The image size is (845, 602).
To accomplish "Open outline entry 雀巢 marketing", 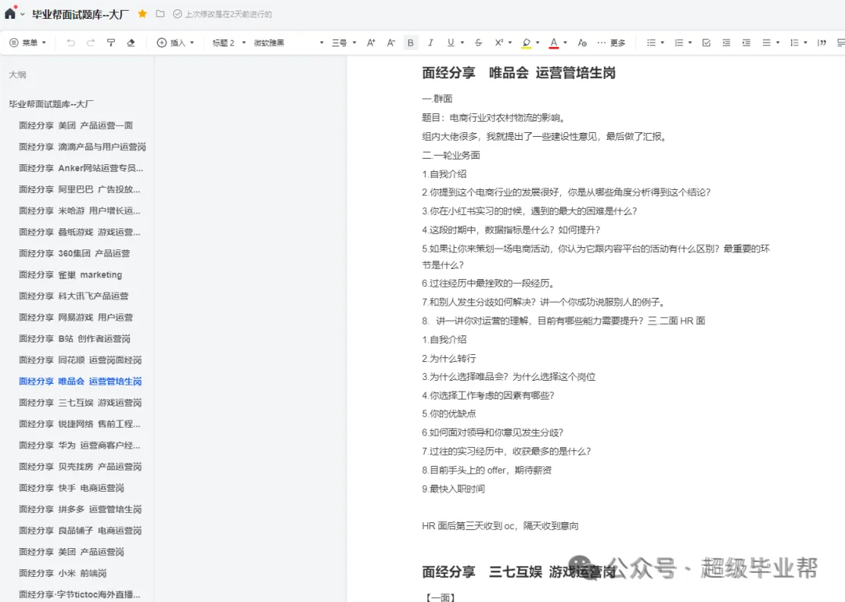I will (70, 274).
